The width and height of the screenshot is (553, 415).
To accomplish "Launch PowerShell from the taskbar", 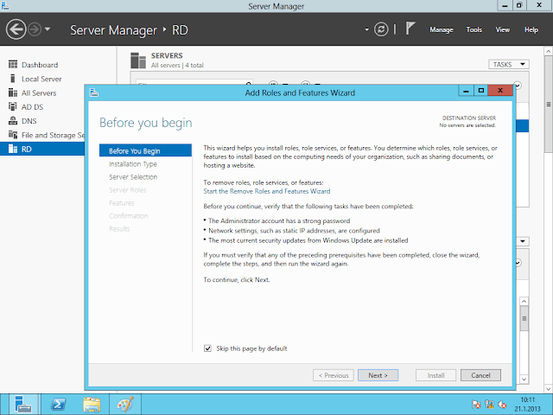I will pos(57,403).
